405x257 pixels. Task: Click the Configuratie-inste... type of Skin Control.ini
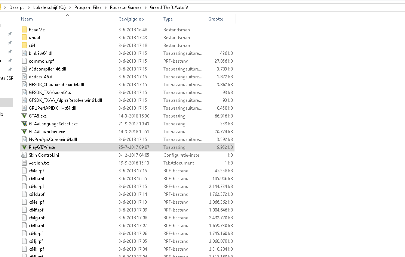[183, 155]
